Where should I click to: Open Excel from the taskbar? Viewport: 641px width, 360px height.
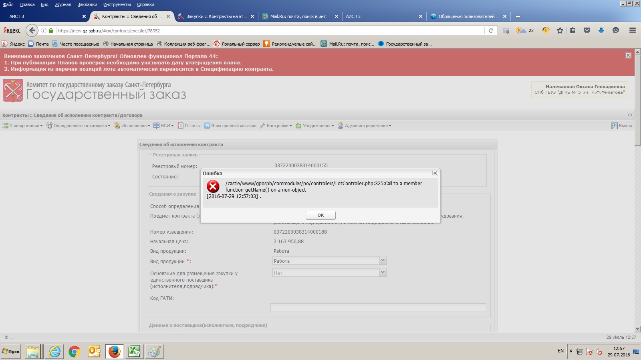[x=134, y=352]
